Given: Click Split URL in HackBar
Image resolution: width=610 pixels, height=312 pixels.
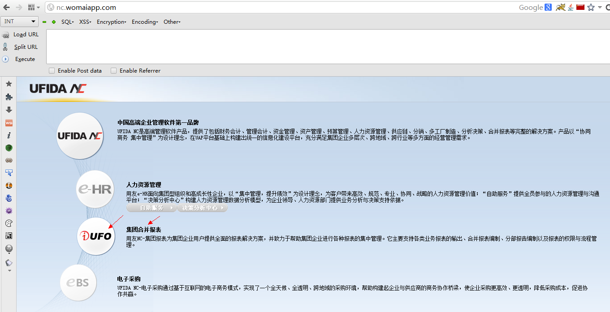Looking at the screenshot, I should click(x=26, y=47).
